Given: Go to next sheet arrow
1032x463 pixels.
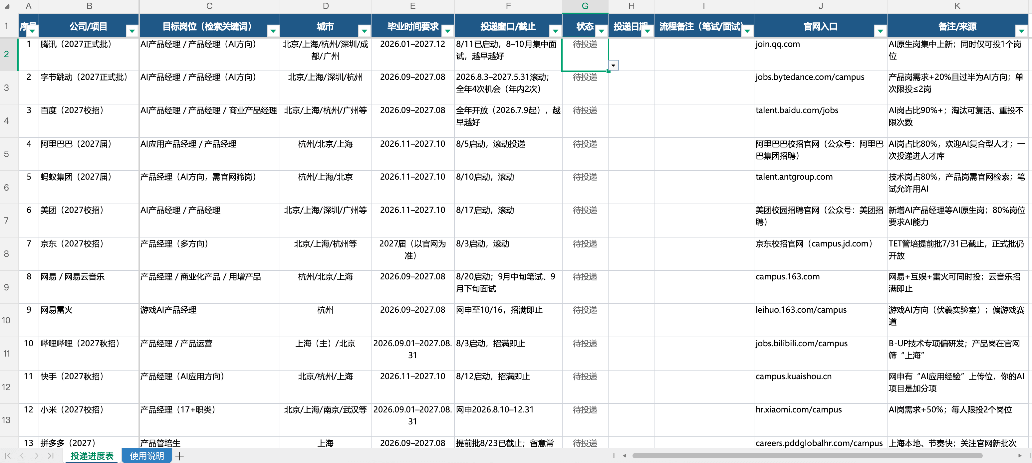Looking at the screenshot, I should click(37, 456).
